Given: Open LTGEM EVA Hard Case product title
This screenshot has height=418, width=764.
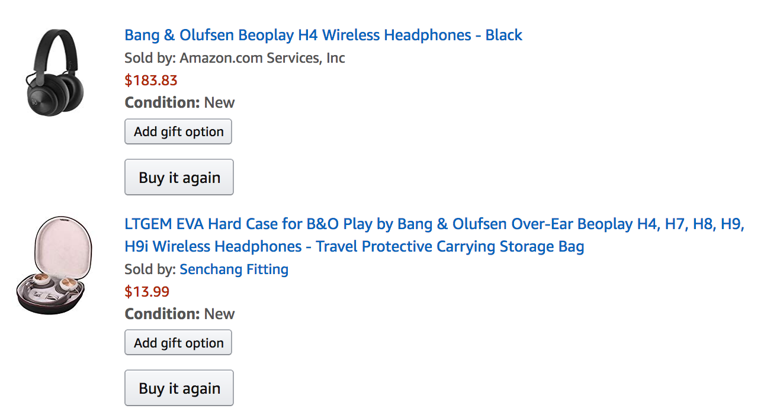Looking at the screenshot, I should tap(434, 235).
